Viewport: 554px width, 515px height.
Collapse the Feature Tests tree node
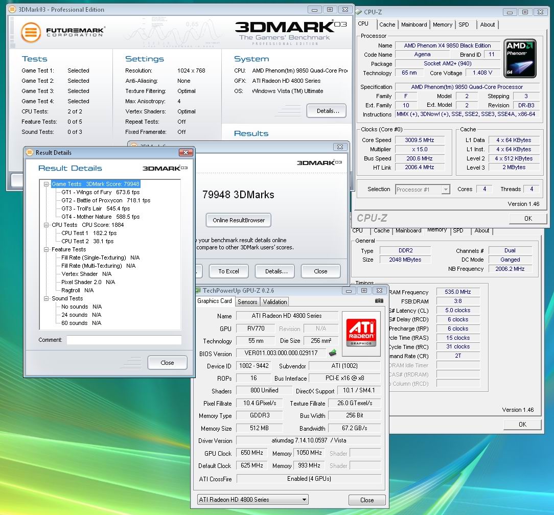coord(46,249)
